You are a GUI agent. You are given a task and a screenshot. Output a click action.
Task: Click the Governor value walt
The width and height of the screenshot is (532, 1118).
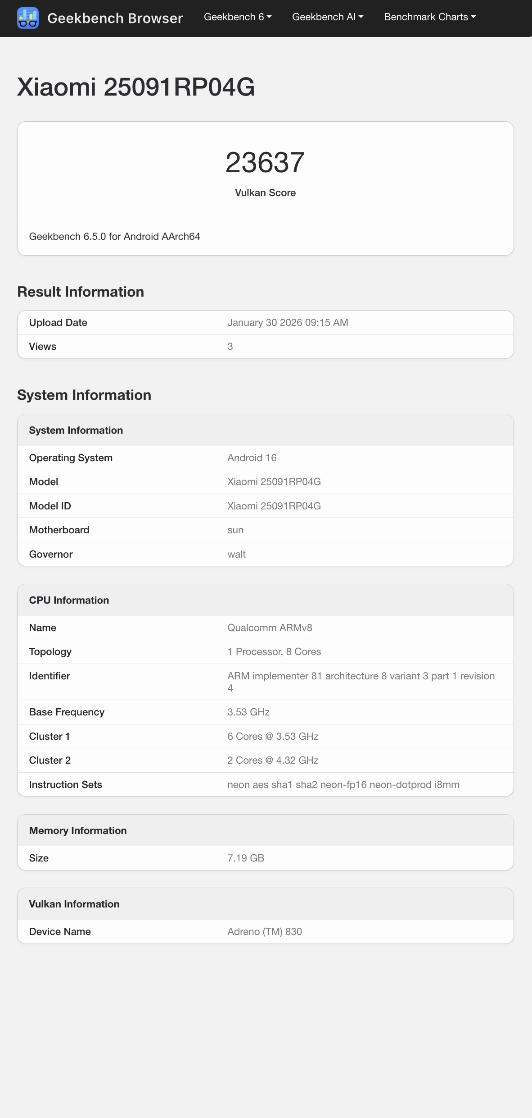[x=236, y=554]
